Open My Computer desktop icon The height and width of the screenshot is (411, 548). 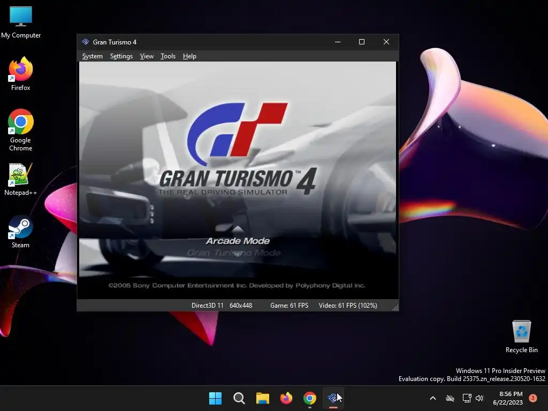[21, 22]
